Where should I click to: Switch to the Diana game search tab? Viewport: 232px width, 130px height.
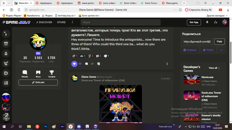[170, 3]
